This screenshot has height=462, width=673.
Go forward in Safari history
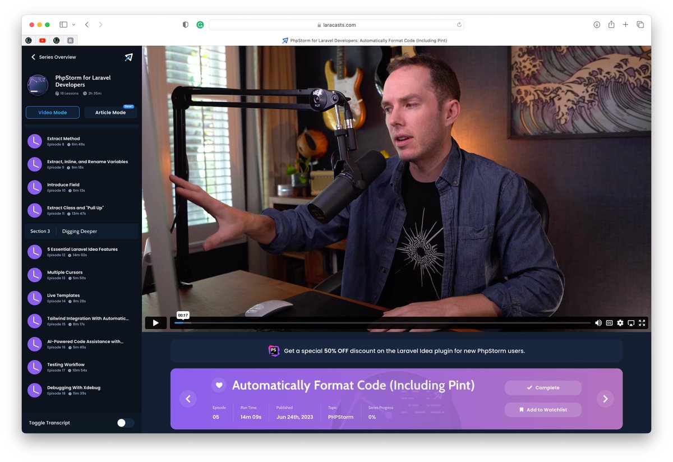click(100, 25)
